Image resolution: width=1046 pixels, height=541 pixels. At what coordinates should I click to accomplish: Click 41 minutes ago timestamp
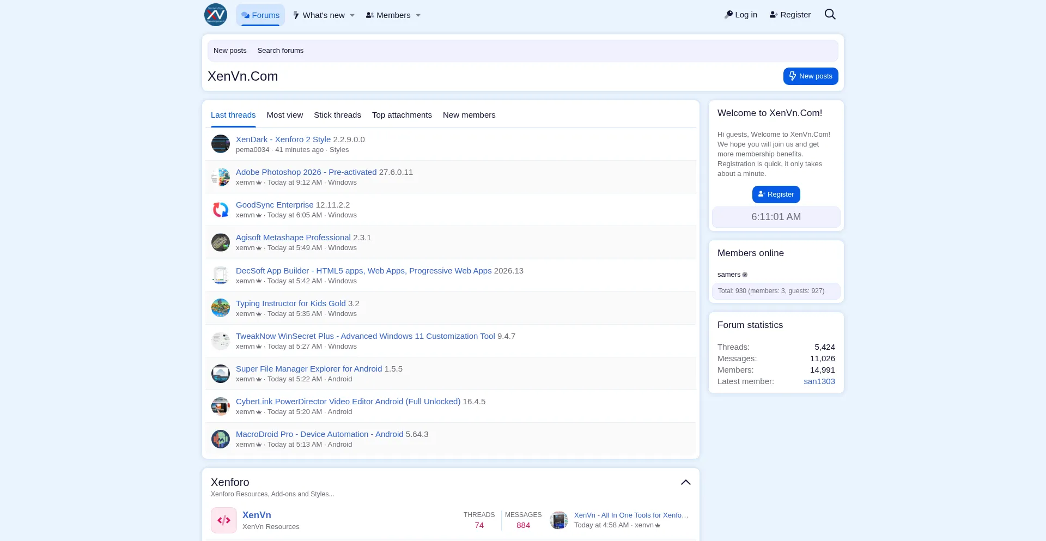[299, 150]
